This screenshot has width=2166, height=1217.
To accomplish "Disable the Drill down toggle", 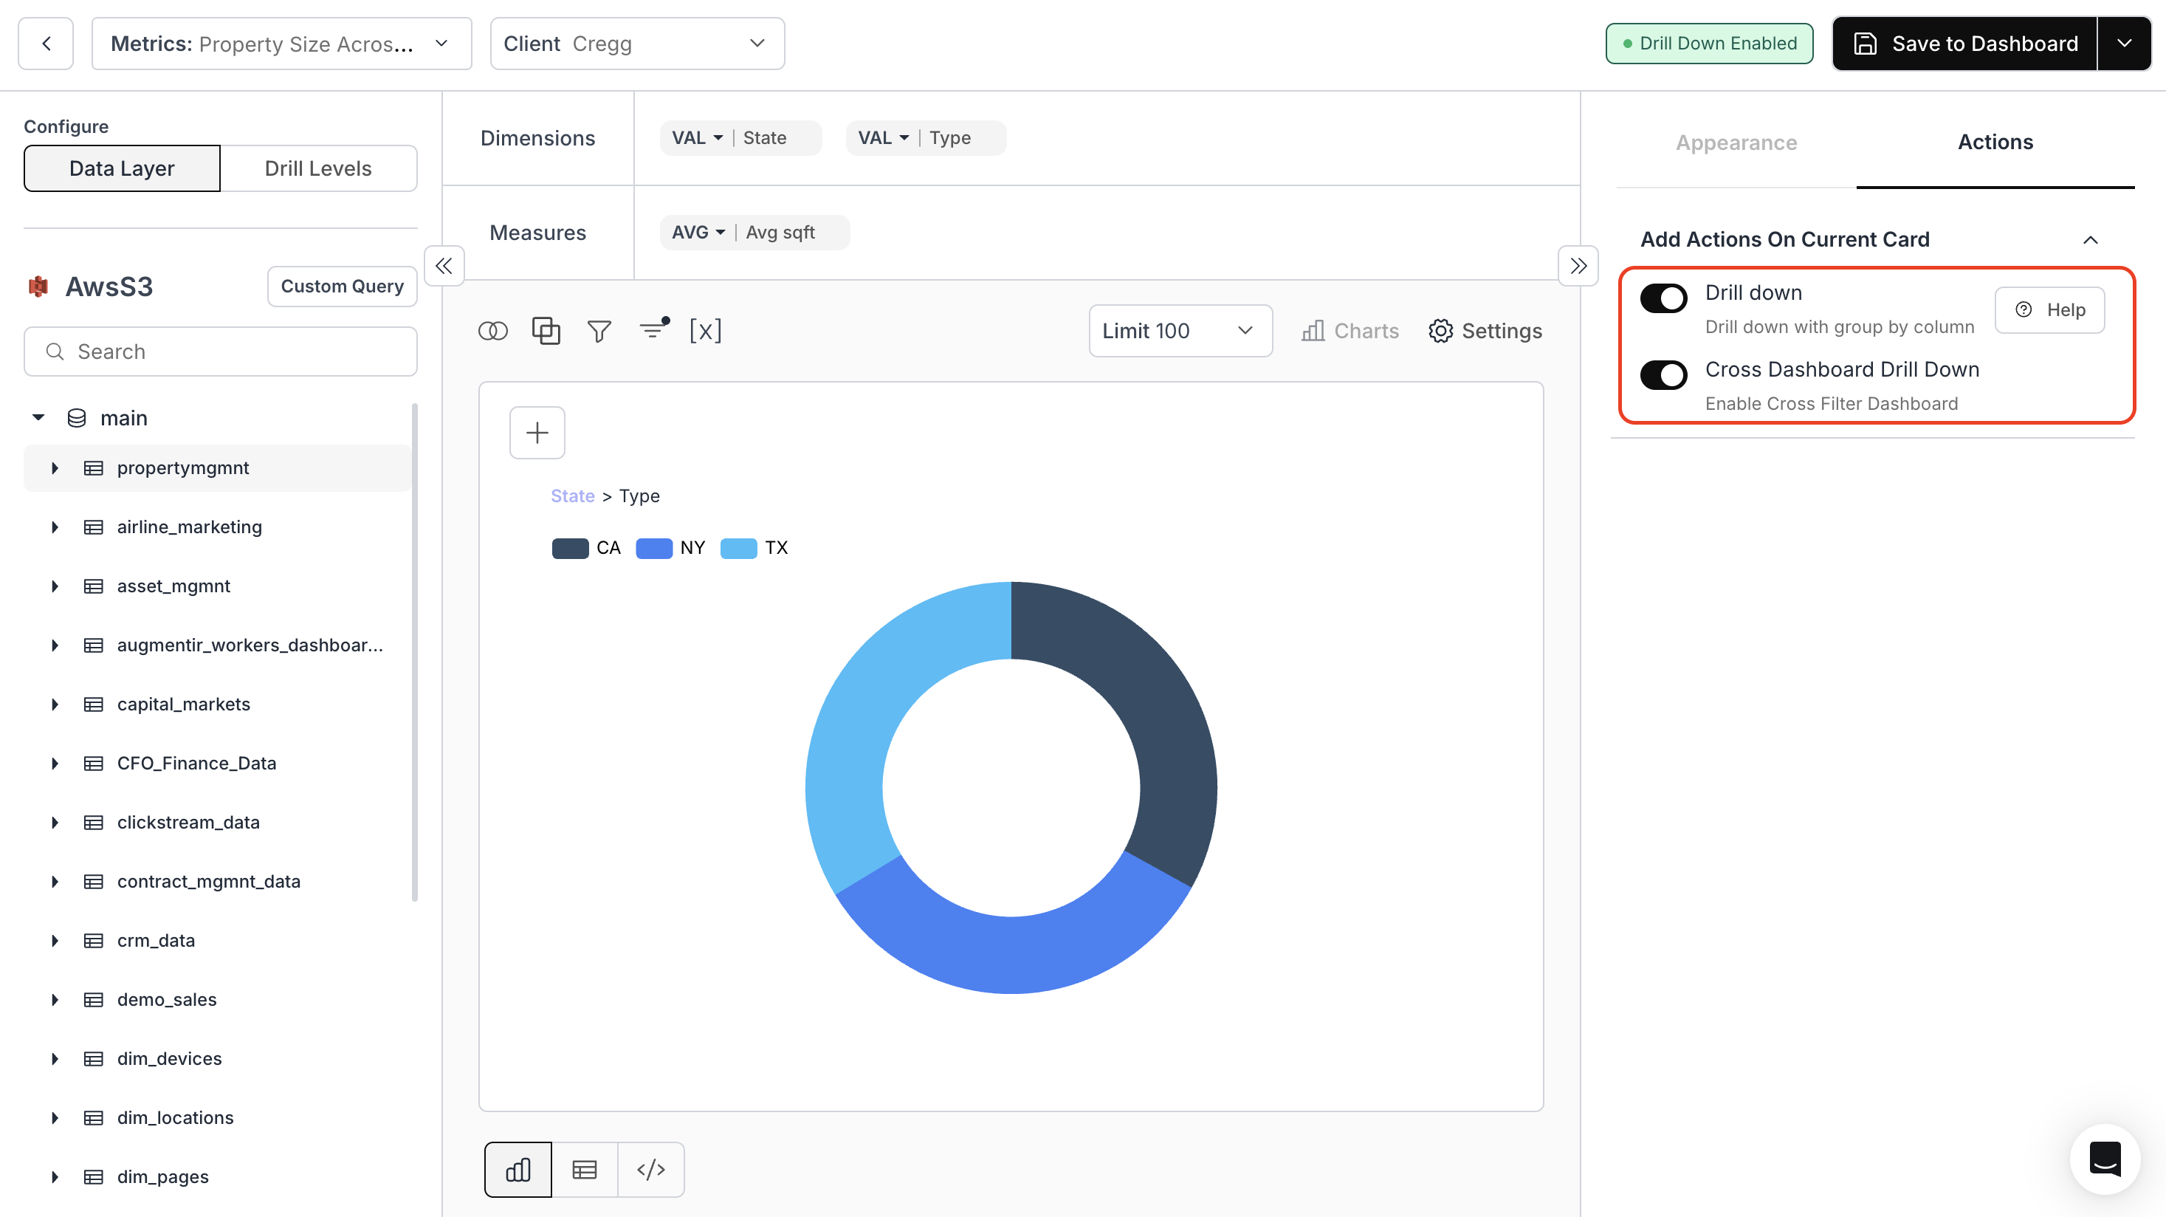I will (1664, 298).
